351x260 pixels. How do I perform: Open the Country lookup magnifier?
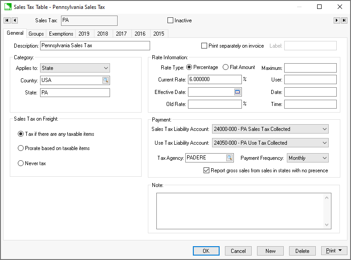pos(106,81)
